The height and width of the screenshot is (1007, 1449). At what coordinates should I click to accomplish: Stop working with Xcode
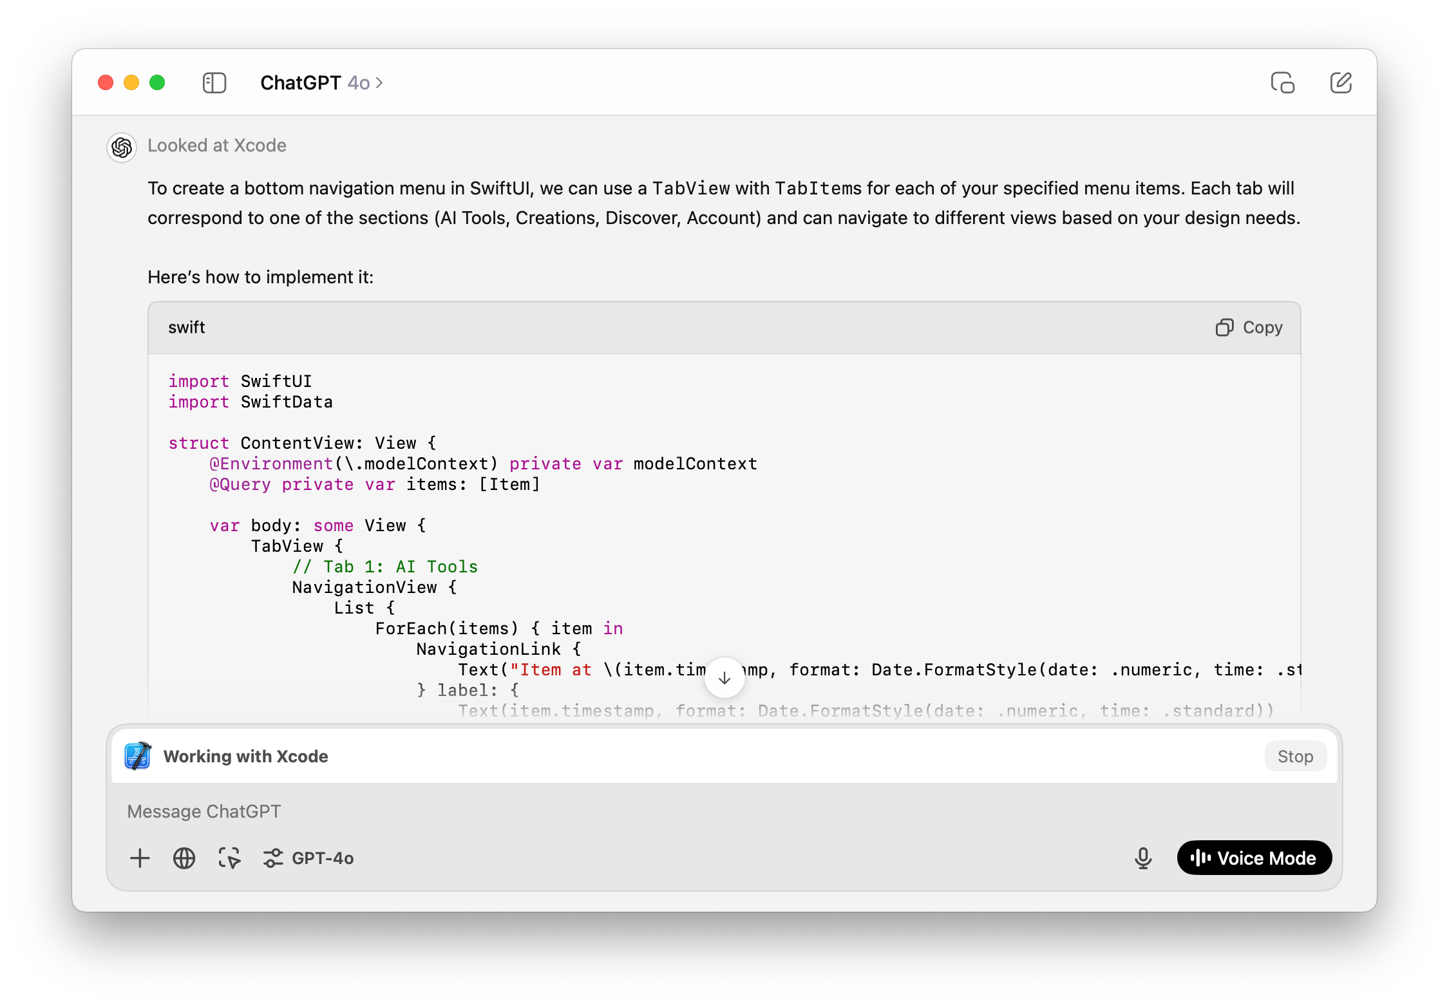[1295, 757]
